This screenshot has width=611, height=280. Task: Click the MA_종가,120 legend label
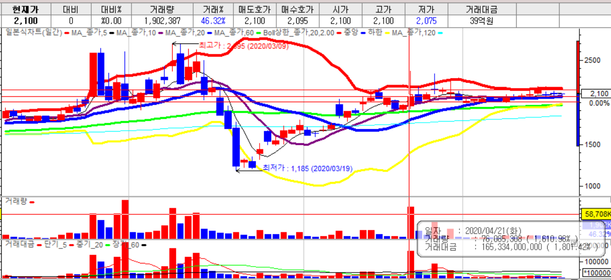[413, 33]
